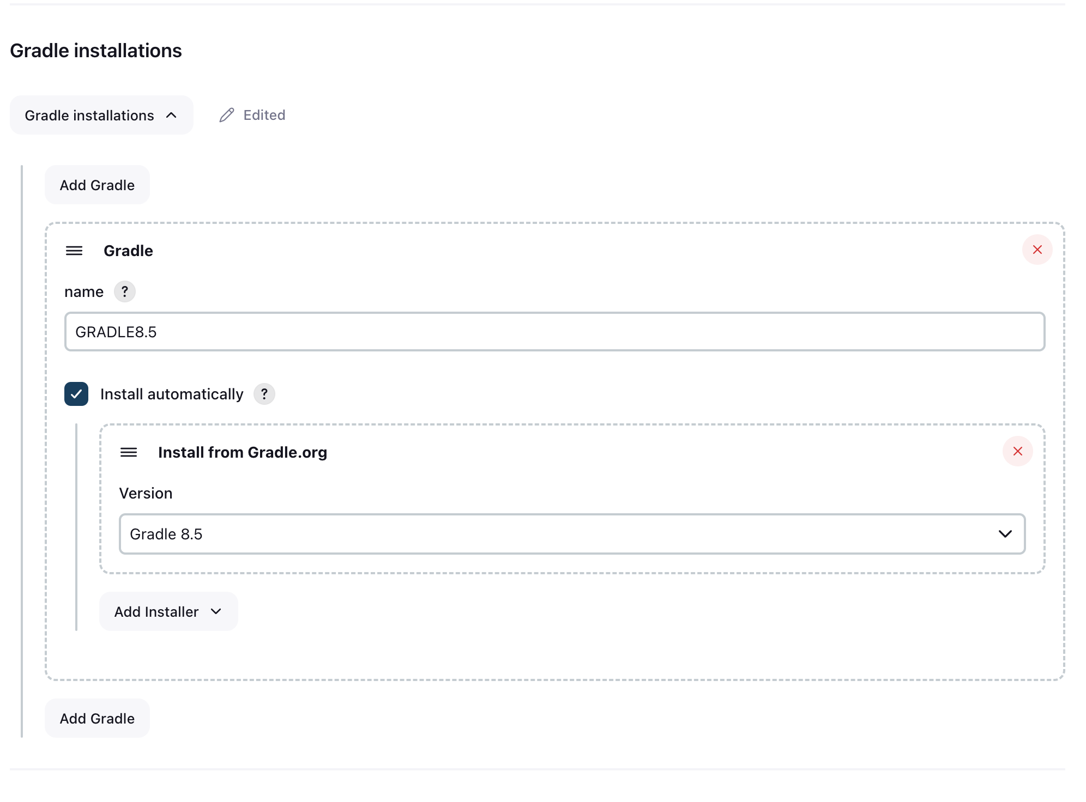Open the Add Installer dropdown menu
The image size is (1086, 802).
click(x=168, y=611)
